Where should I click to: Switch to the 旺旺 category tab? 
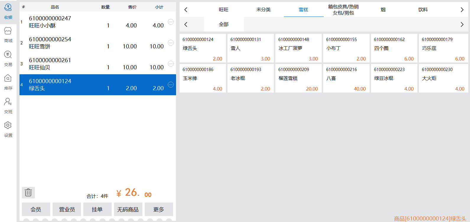224,10
